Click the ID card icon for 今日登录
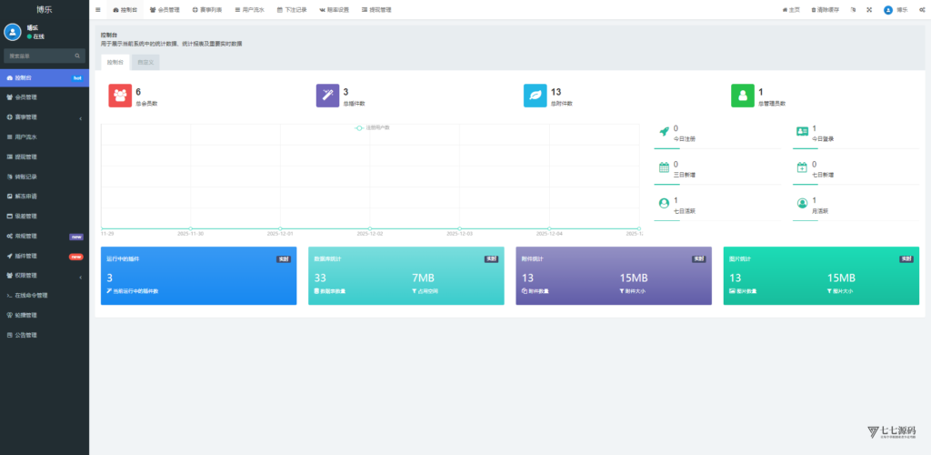931x455 pixels. (x=802, y=131)
